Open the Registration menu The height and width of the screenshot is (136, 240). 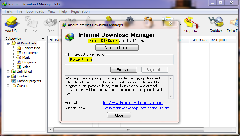point(80,11)
